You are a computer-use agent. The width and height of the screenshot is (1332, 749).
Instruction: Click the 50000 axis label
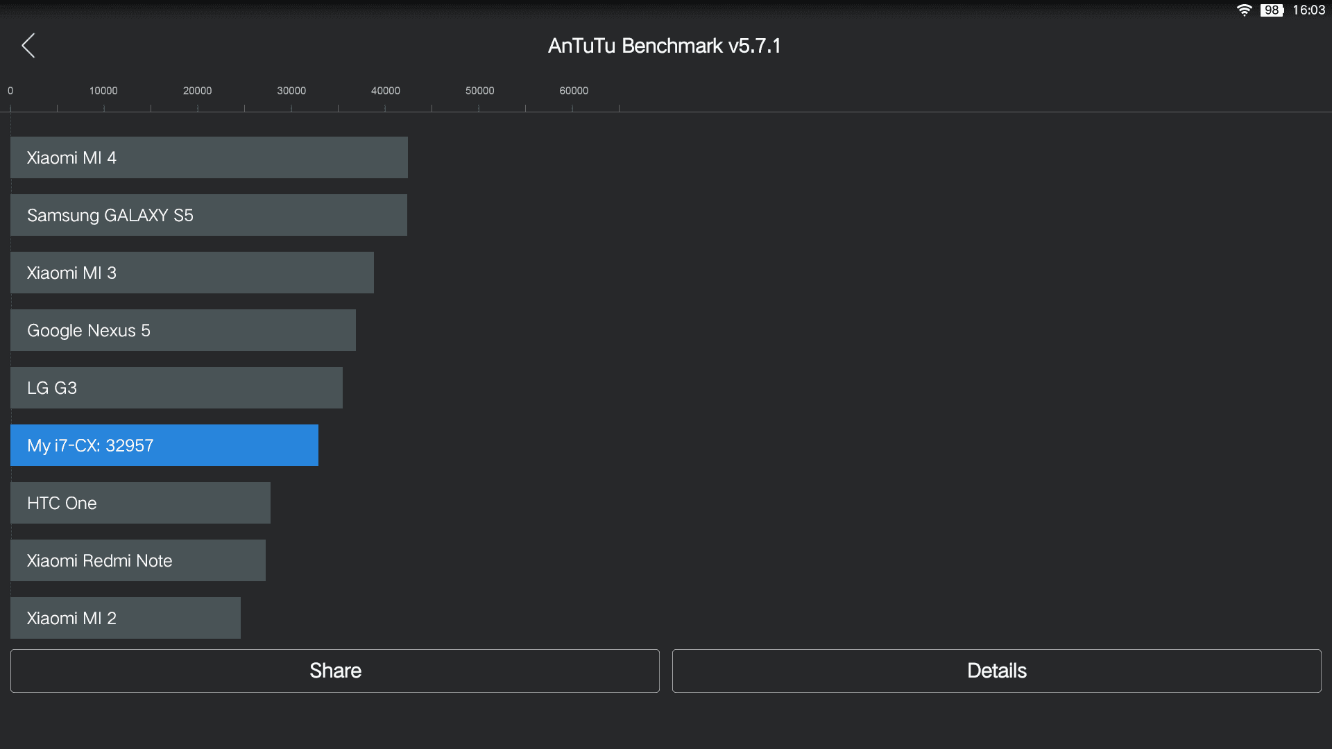click(480, 91)
